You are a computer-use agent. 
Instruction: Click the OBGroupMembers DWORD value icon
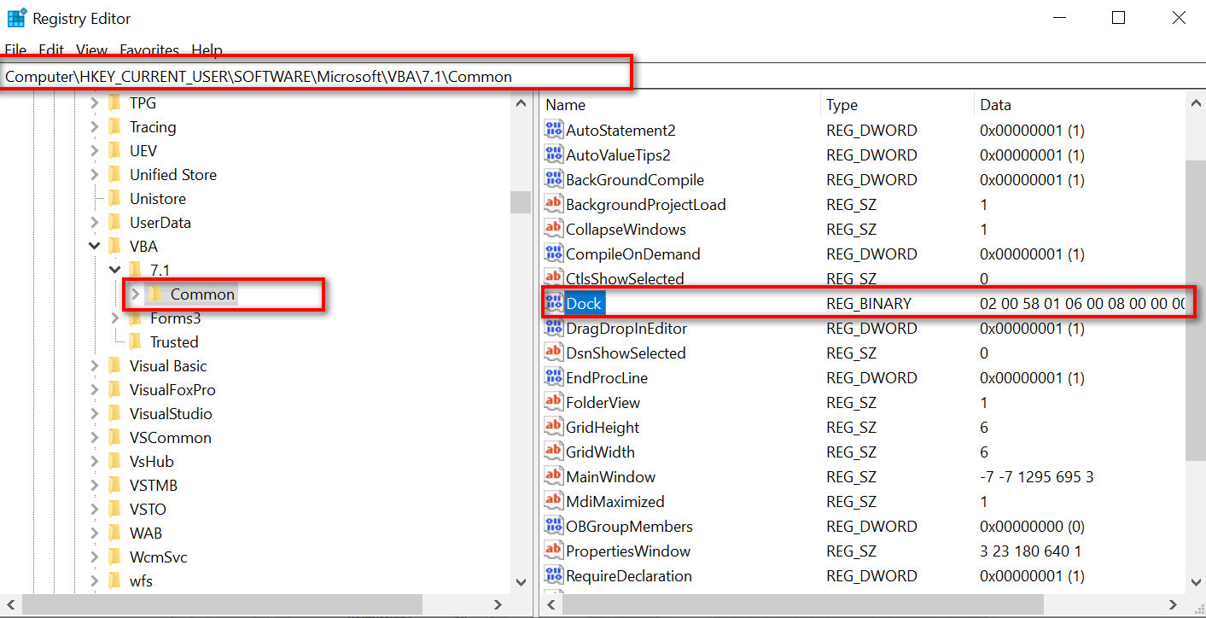click(554, 527)
